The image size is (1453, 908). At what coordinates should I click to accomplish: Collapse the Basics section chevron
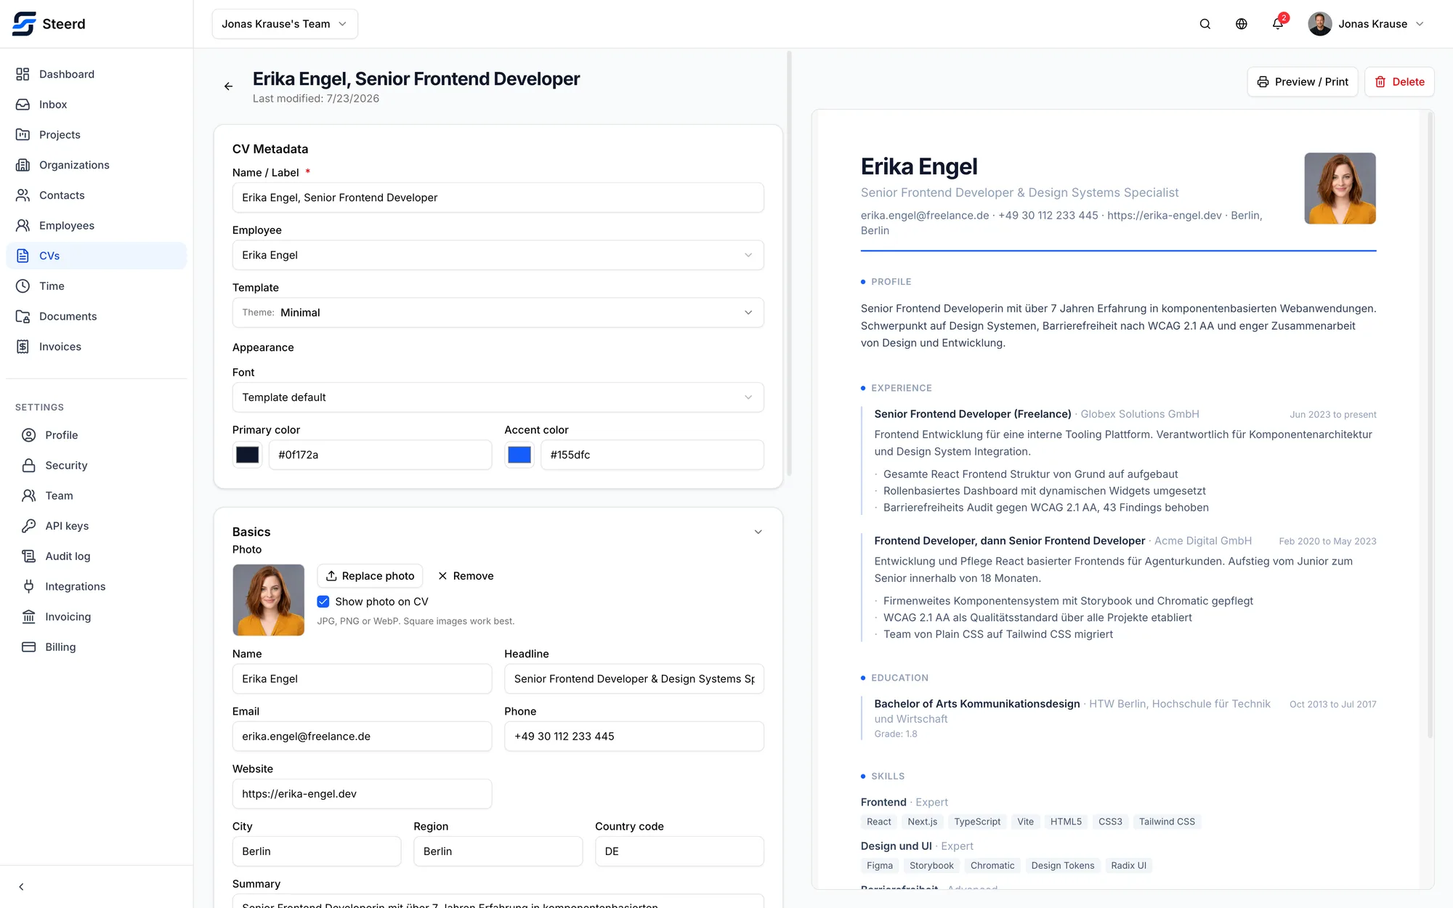tap(758, 532)
